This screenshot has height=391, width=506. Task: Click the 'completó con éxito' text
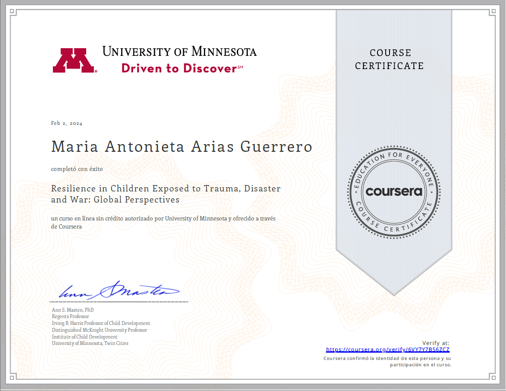click(77, 169)
